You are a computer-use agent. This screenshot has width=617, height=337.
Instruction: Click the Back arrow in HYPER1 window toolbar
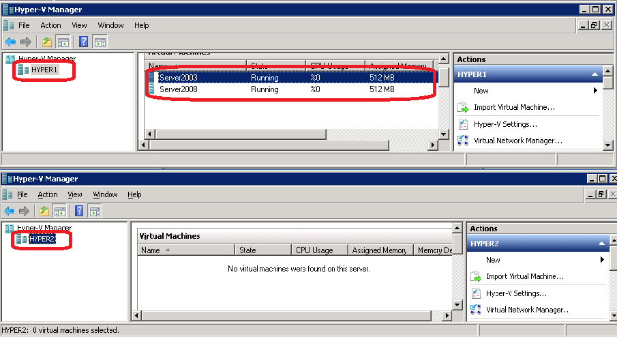click(x=10, y=42)
